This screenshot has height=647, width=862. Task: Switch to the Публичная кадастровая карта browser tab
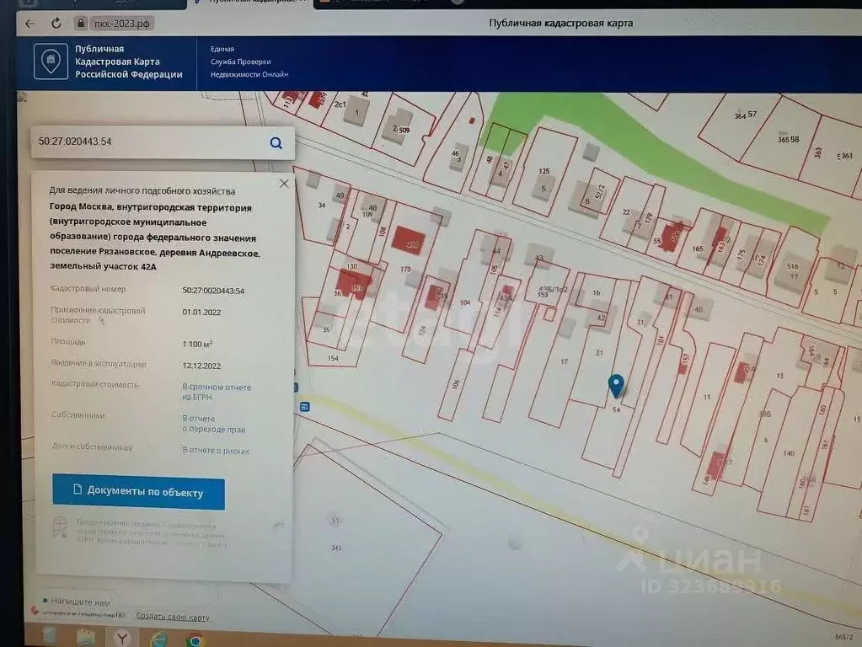click(x=253, y=3)
